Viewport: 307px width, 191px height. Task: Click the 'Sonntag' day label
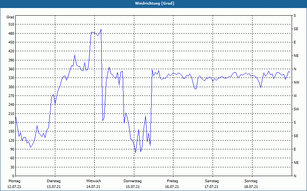click(251, 181)
